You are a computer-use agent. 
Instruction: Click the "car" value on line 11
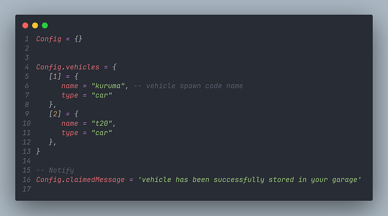click(102, 133)
